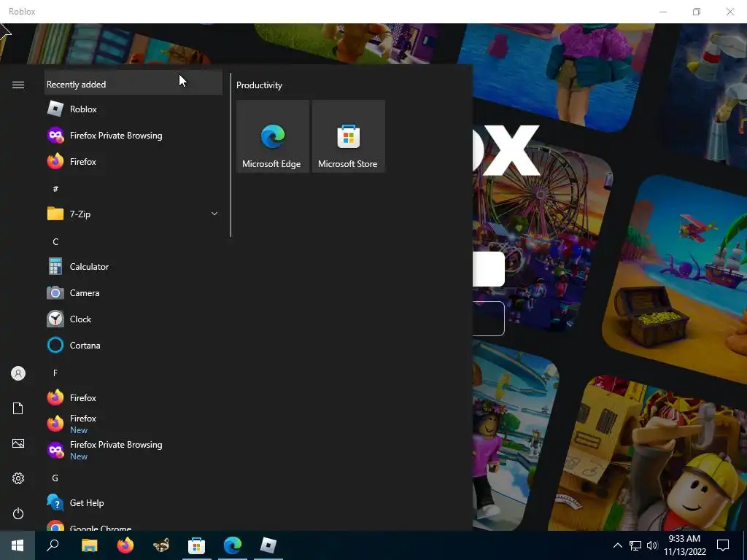The width and height of the screenshot is (747, 560).
Task: Launch Cortana from the app list
Action: pos(133,345)
